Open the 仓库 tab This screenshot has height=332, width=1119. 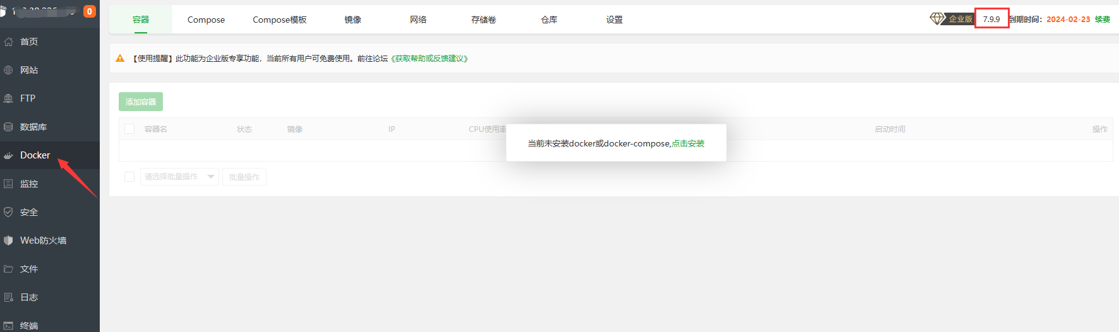pos(549,20)
